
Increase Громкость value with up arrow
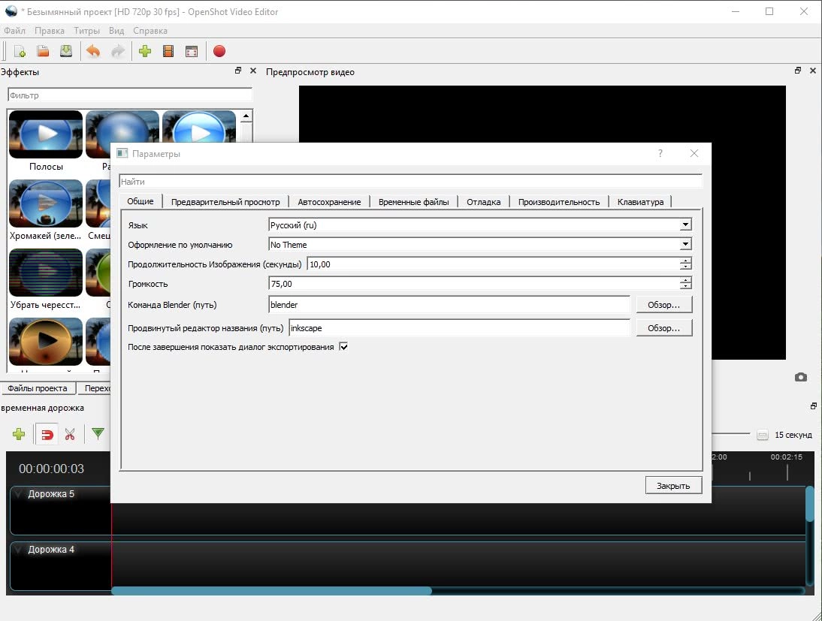pyautogui.click(x=685, y=280)
